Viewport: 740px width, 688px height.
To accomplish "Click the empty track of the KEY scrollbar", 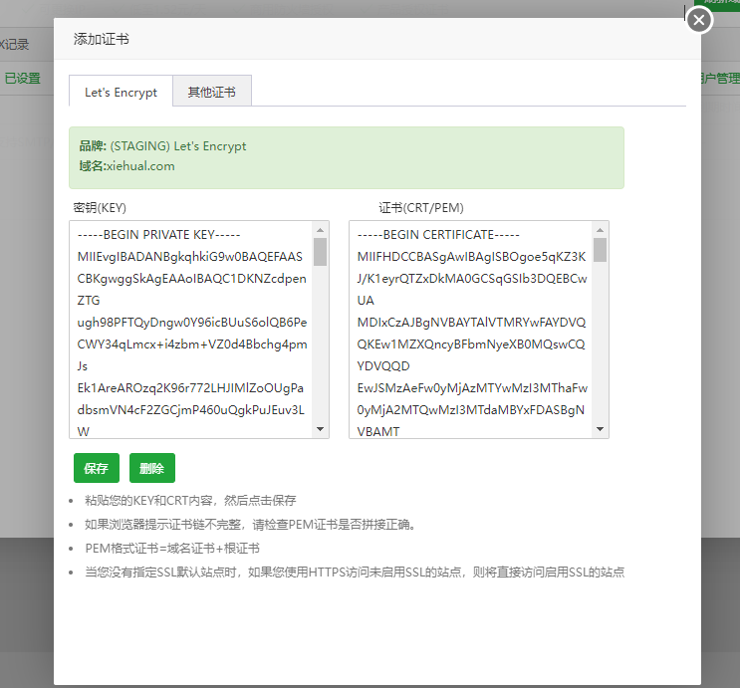I will click(321, 348).
